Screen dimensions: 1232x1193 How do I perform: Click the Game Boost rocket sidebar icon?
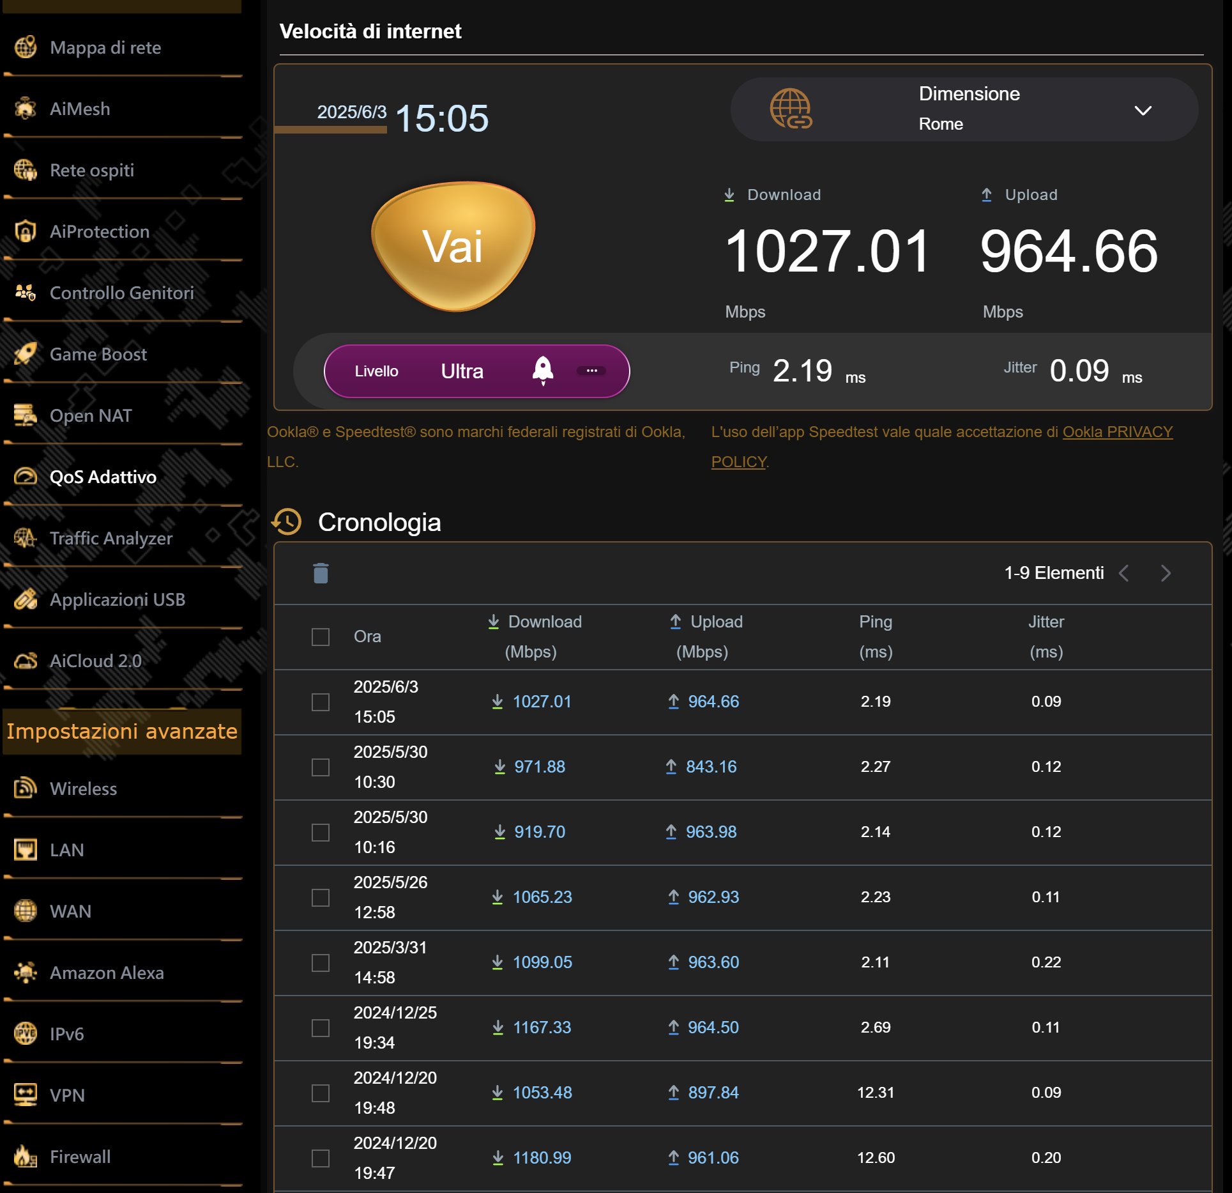click(x=26, y=354)
